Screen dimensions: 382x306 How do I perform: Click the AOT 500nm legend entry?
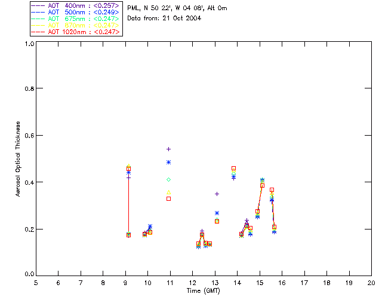[75, 12]
